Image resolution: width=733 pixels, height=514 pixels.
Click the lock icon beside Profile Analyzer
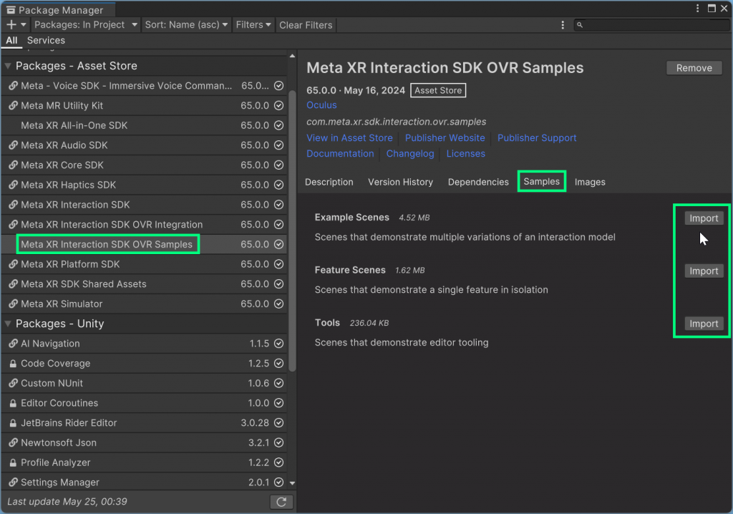coord(13,462)
